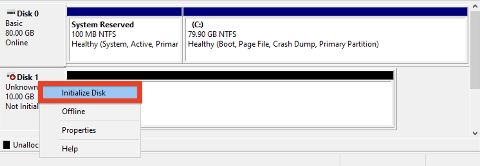The height and width of the screenshot is (166, 480).
Task: Click the Disk 0 drive icon
Action: point(11,14)
